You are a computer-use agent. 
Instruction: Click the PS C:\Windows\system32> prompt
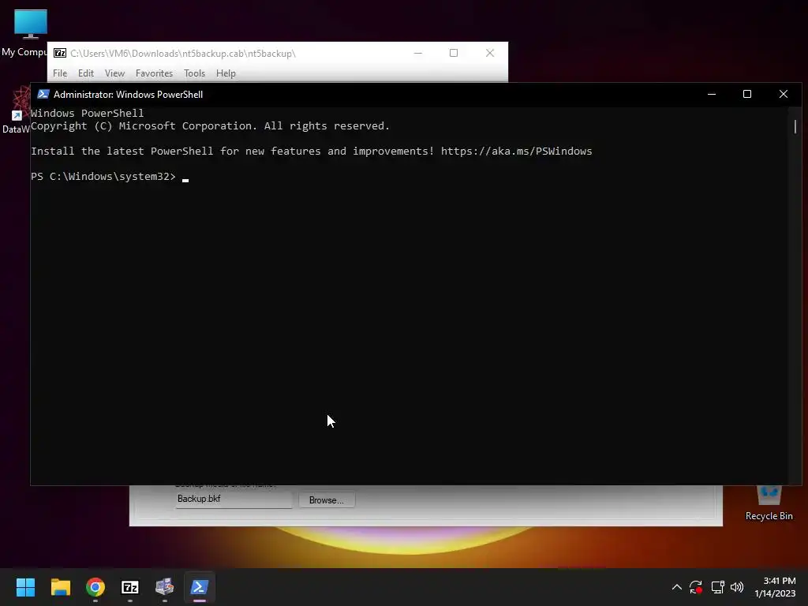103,176
